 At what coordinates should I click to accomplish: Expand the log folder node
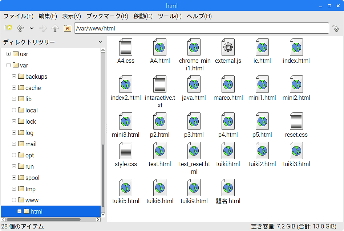(x=14, y=133)
